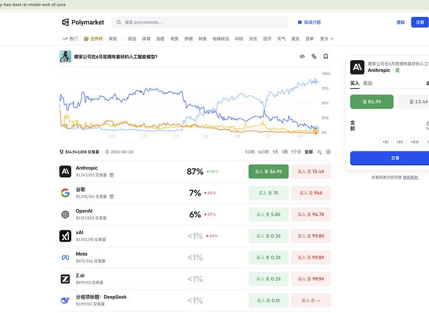Add +$1 to amount
This screenshot has width=429, height=313.
click(386, 142)
